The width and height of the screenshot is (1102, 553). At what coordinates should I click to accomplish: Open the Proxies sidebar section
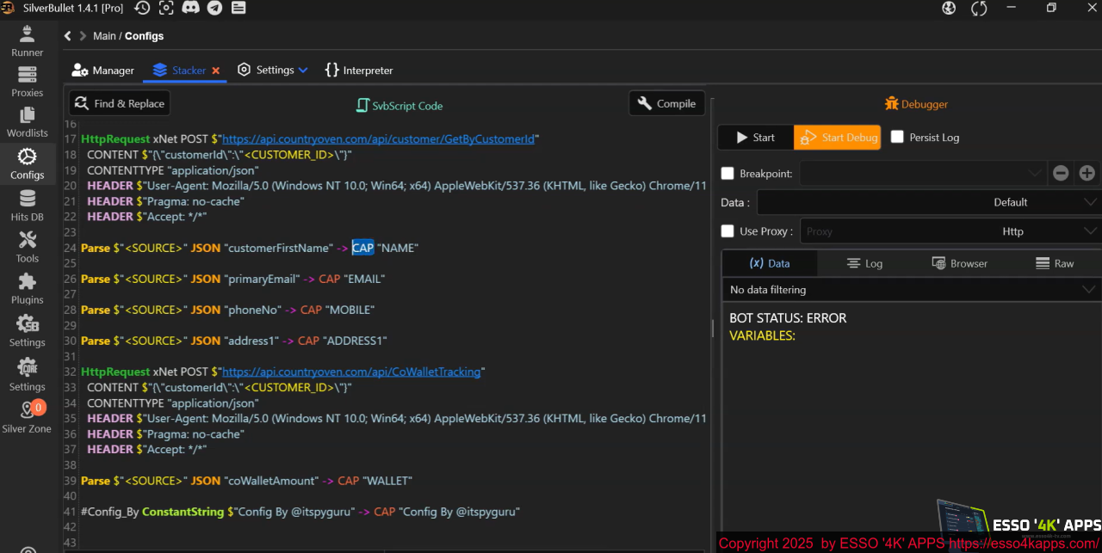[x=28, y=82]
